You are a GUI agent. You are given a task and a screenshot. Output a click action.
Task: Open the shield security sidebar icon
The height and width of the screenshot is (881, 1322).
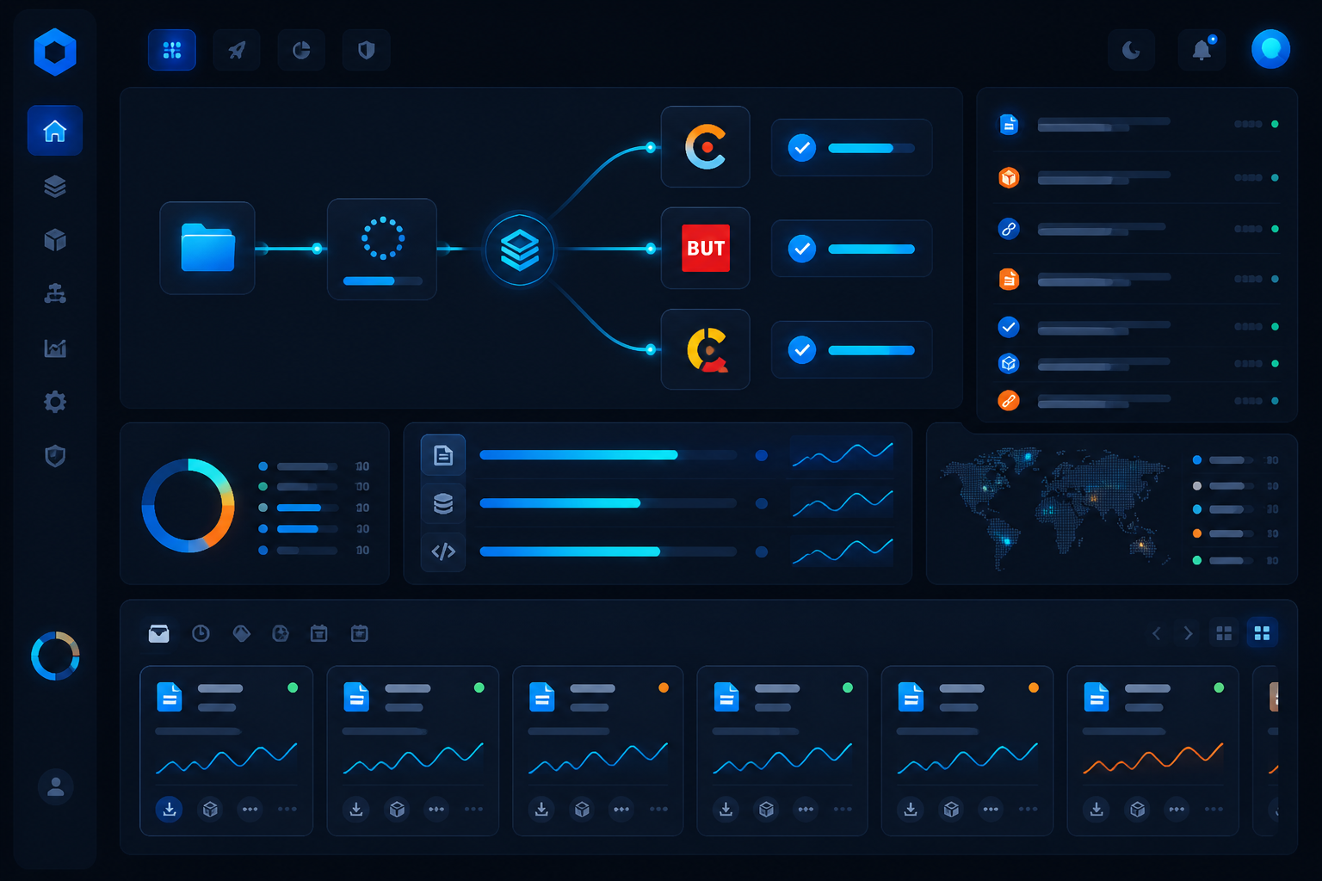coord(55,456)
